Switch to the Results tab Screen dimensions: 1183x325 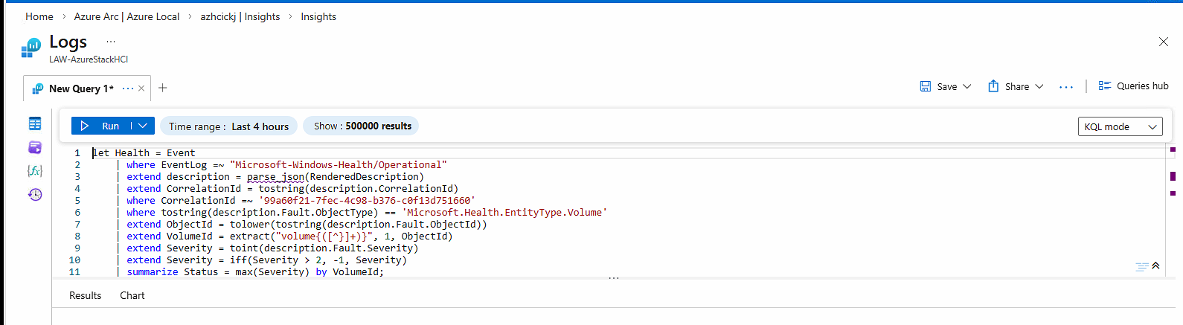point(85,295)
